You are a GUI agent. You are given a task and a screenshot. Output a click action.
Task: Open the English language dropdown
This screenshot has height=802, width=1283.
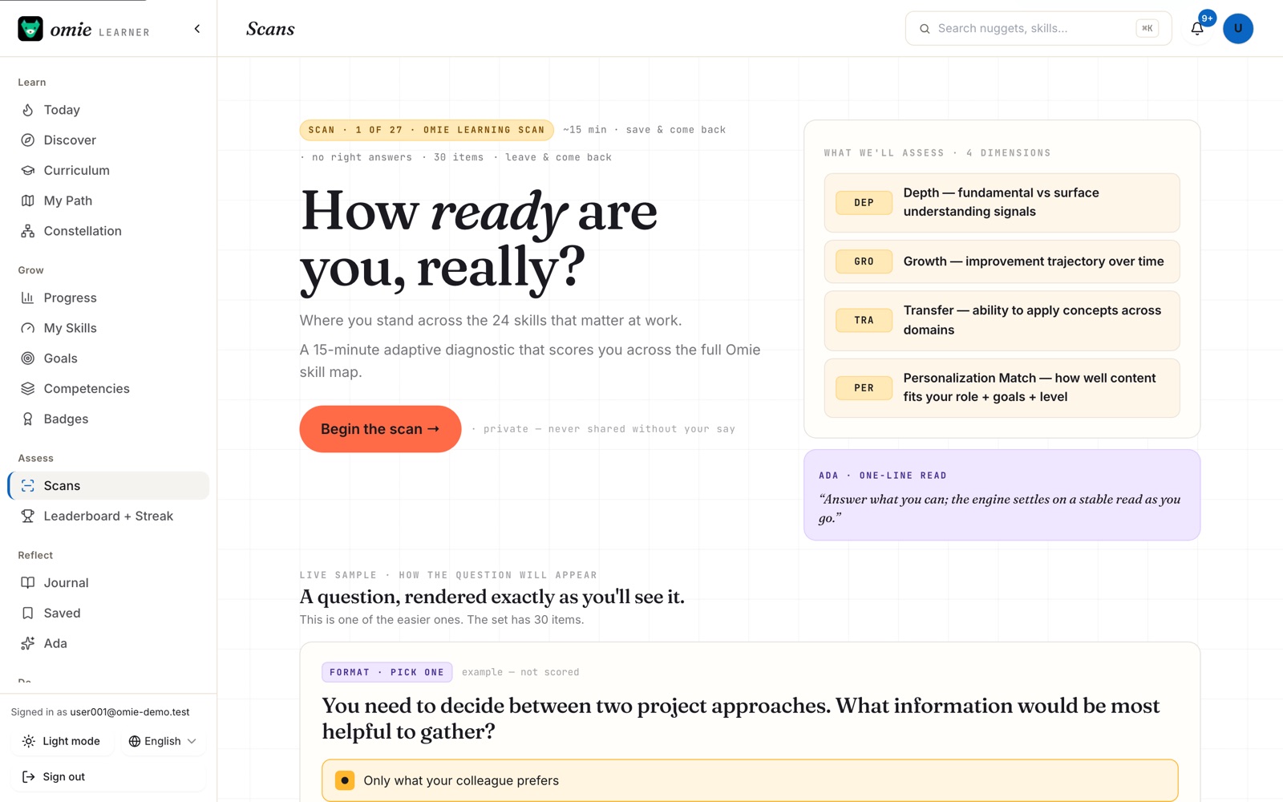point(163,741)
